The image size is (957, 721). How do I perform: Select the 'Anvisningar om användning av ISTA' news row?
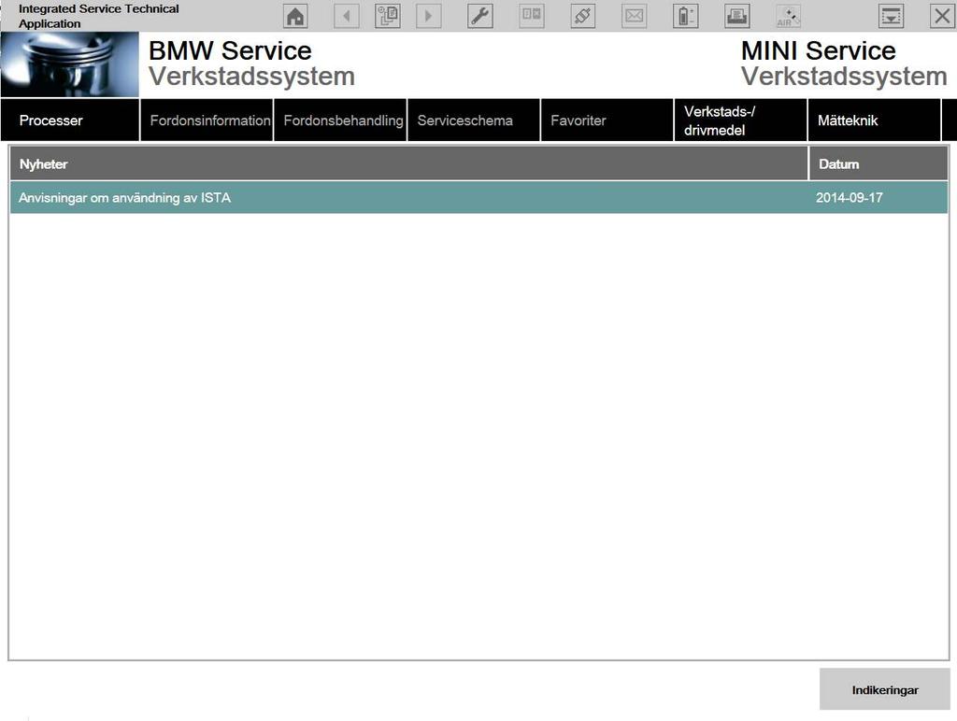(478, 198)
